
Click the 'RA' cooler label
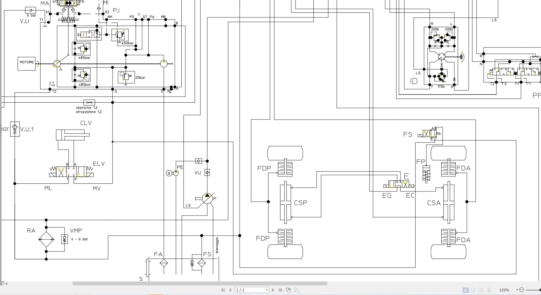(31, 230)
